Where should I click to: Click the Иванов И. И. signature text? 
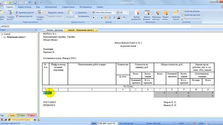(x=170, y=105)
